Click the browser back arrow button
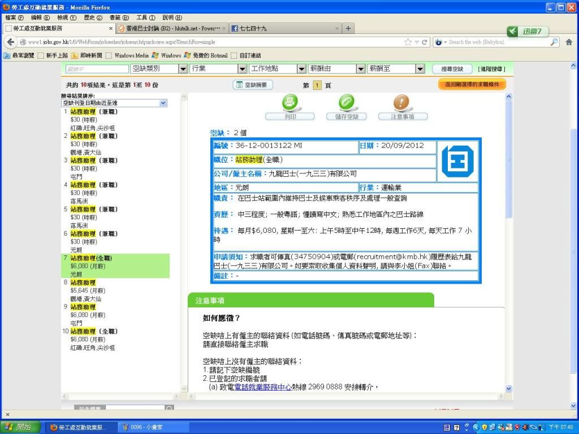 pos(11,42)
